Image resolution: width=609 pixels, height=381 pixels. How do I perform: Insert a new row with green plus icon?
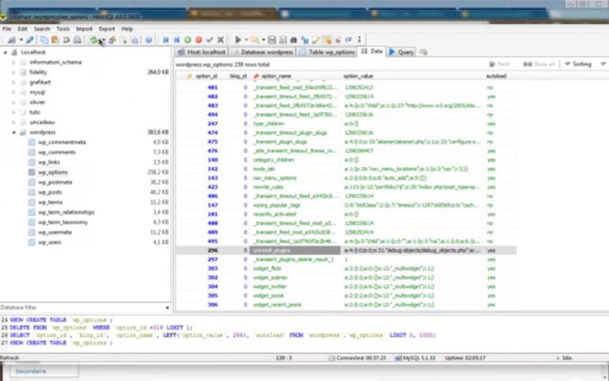(x=188, y=40)
